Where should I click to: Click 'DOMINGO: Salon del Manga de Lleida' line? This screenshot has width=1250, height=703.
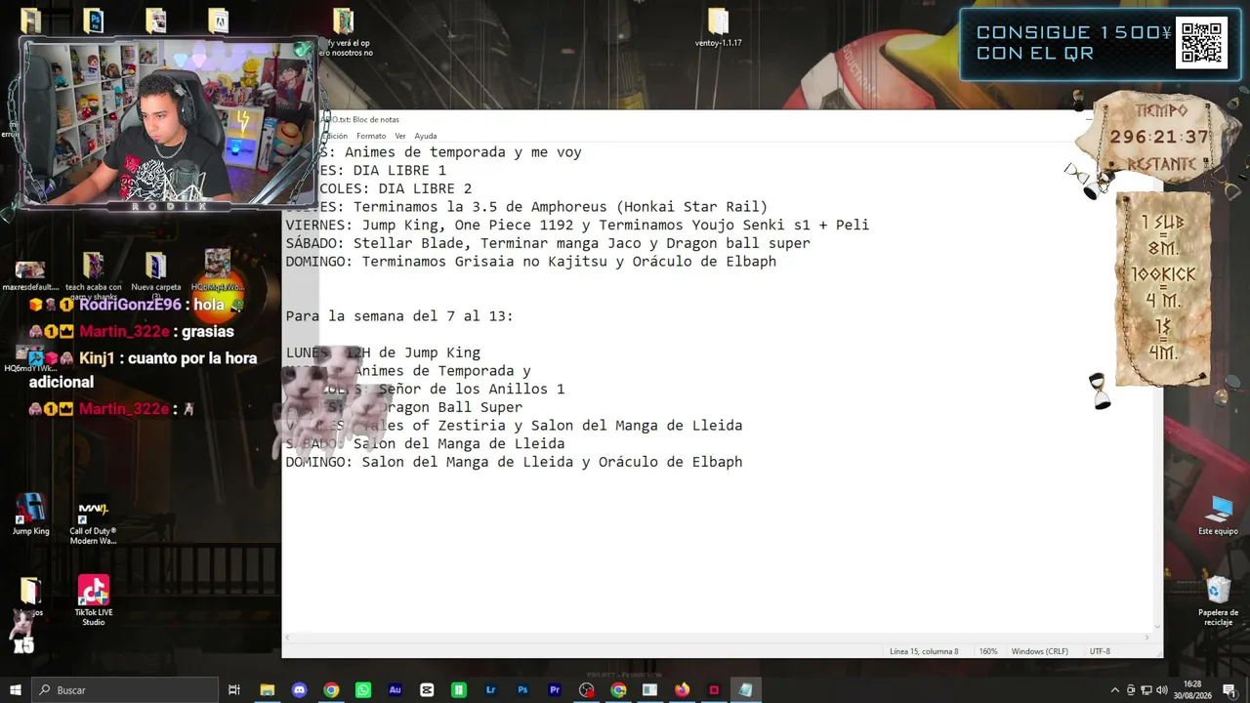[x=514, y=462]
